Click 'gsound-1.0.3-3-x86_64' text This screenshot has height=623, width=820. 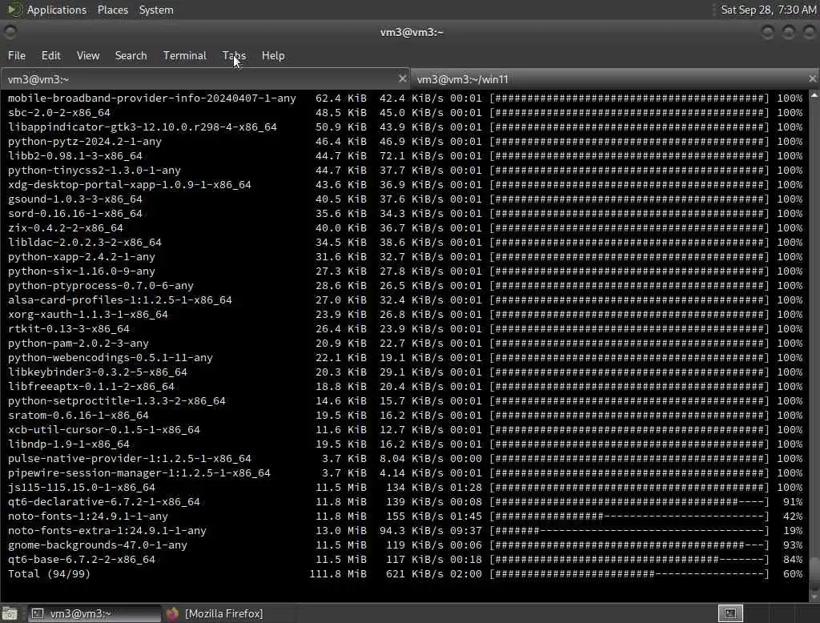click(74, 199)
